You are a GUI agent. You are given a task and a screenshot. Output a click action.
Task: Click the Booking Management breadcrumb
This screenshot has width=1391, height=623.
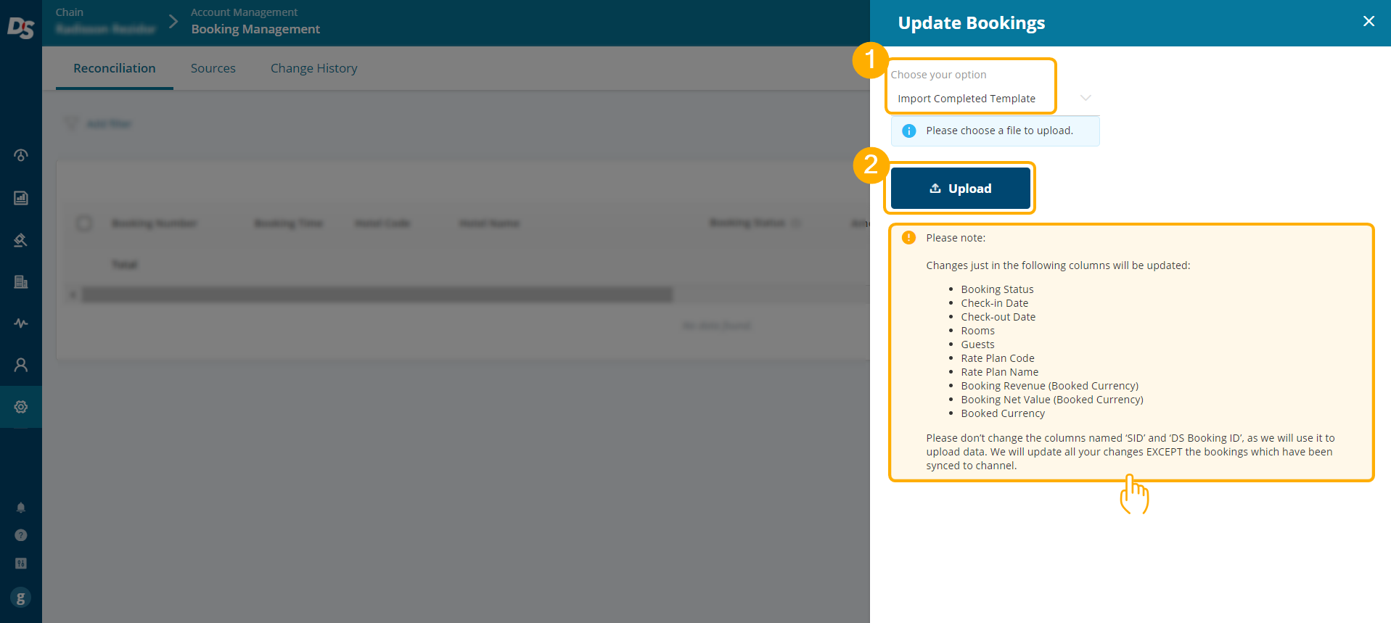click(255, 29)
